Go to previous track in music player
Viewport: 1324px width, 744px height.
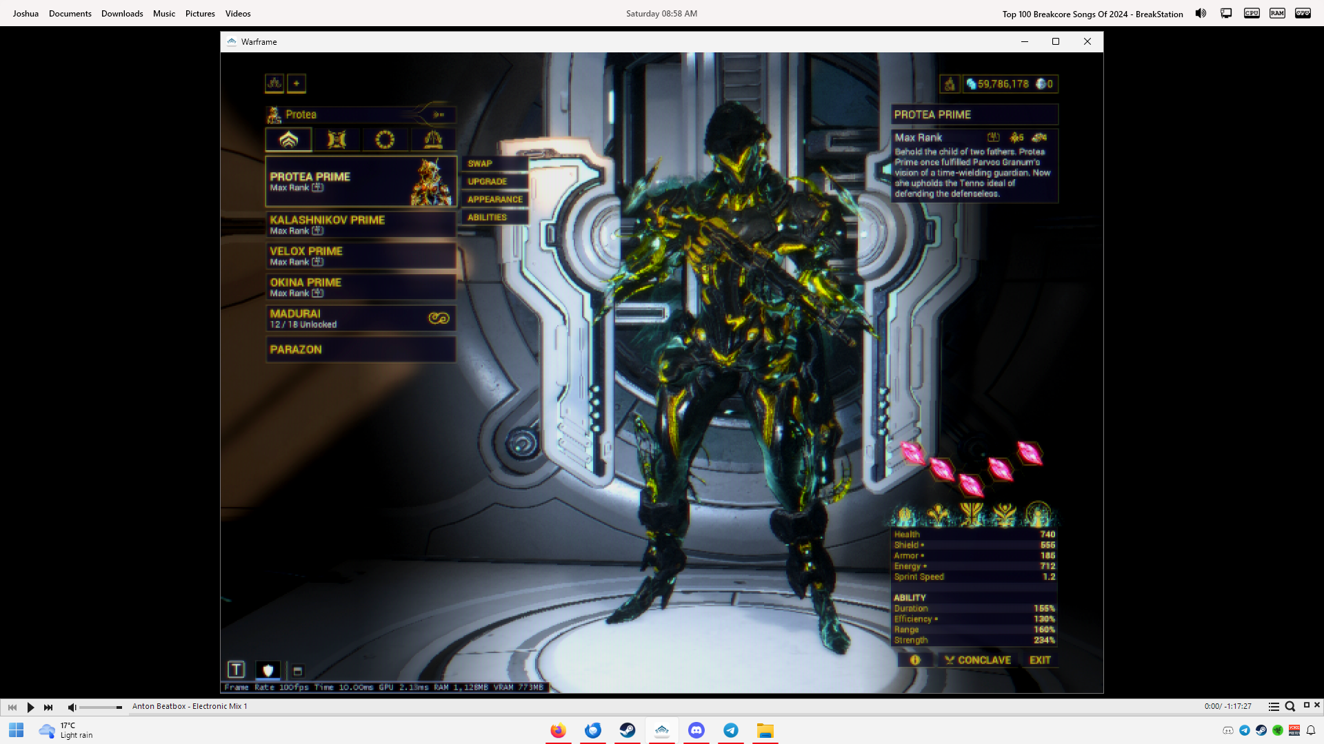tap(12, 707)
